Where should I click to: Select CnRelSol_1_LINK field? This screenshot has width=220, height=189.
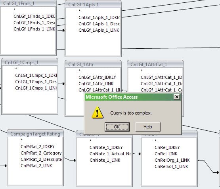tap(171, 166)
